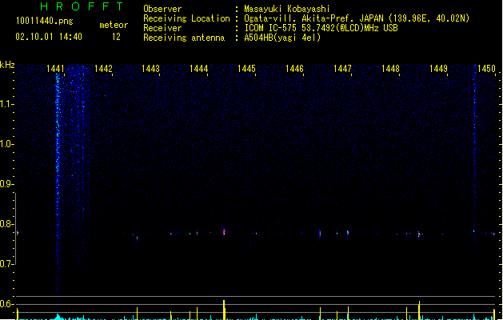The height and width of the screenshot is (320, 503).
Task: Click the 1444 time axis label
Action: click(x=198, y=69)
